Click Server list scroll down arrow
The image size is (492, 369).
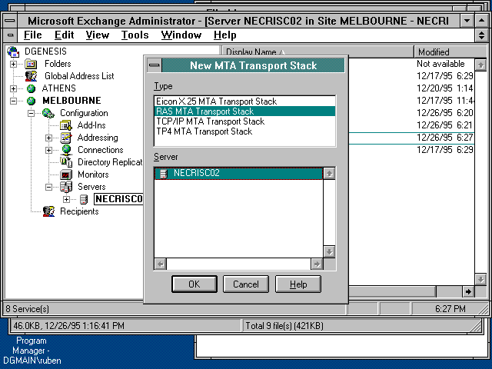(x=329, y=251)
